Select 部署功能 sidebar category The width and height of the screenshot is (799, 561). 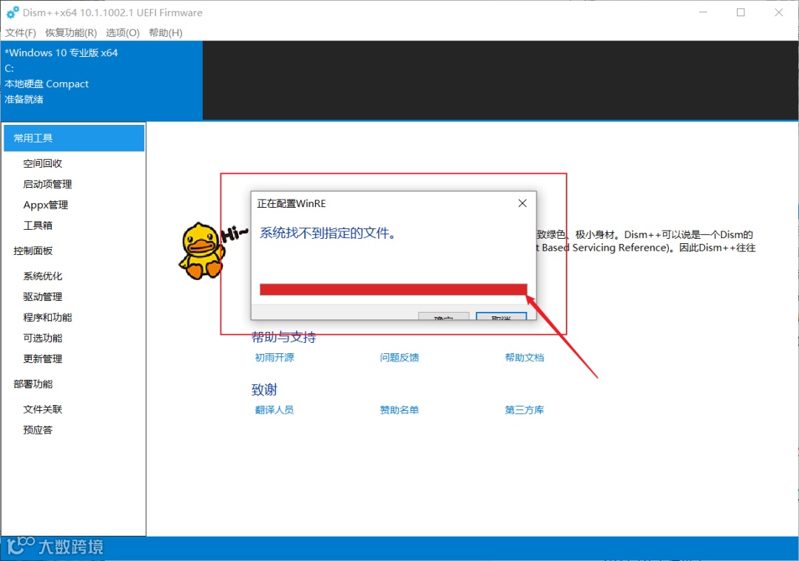pos(33,384)
